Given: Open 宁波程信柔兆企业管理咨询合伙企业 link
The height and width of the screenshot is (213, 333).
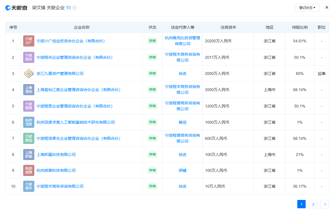Looking at the screenshot, I should [79, 138].
